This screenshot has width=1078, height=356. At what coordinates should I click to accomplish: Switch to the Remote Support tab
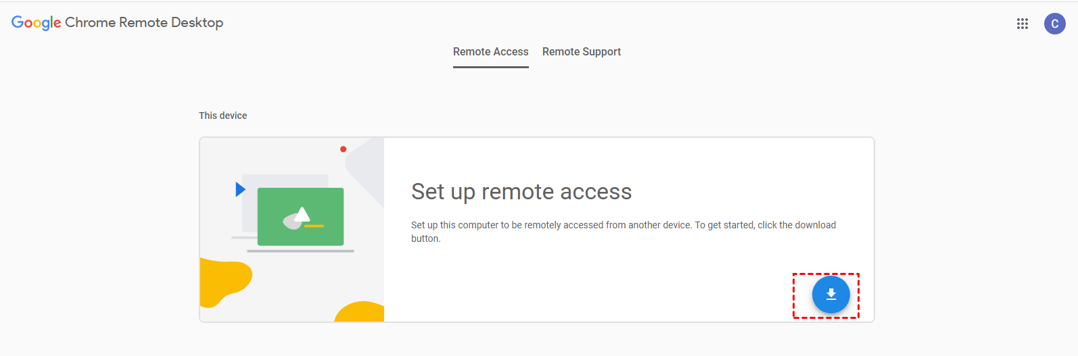581,52
